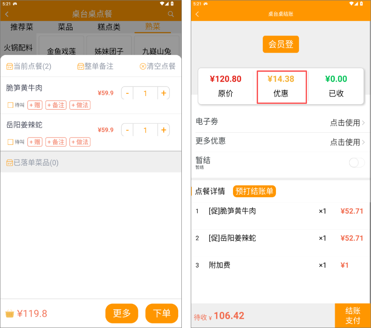This screenshot has height=328, width=371.
Task: Increase quantity of 岳阳姜辣蛇
Action: [x=163, y=130]
